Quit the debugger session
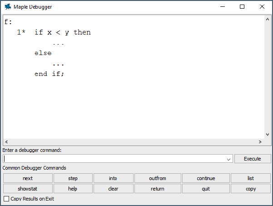Image resolution: width=273 pixels, height=206 pixels. pyautogui.click(x=206, y=189)
